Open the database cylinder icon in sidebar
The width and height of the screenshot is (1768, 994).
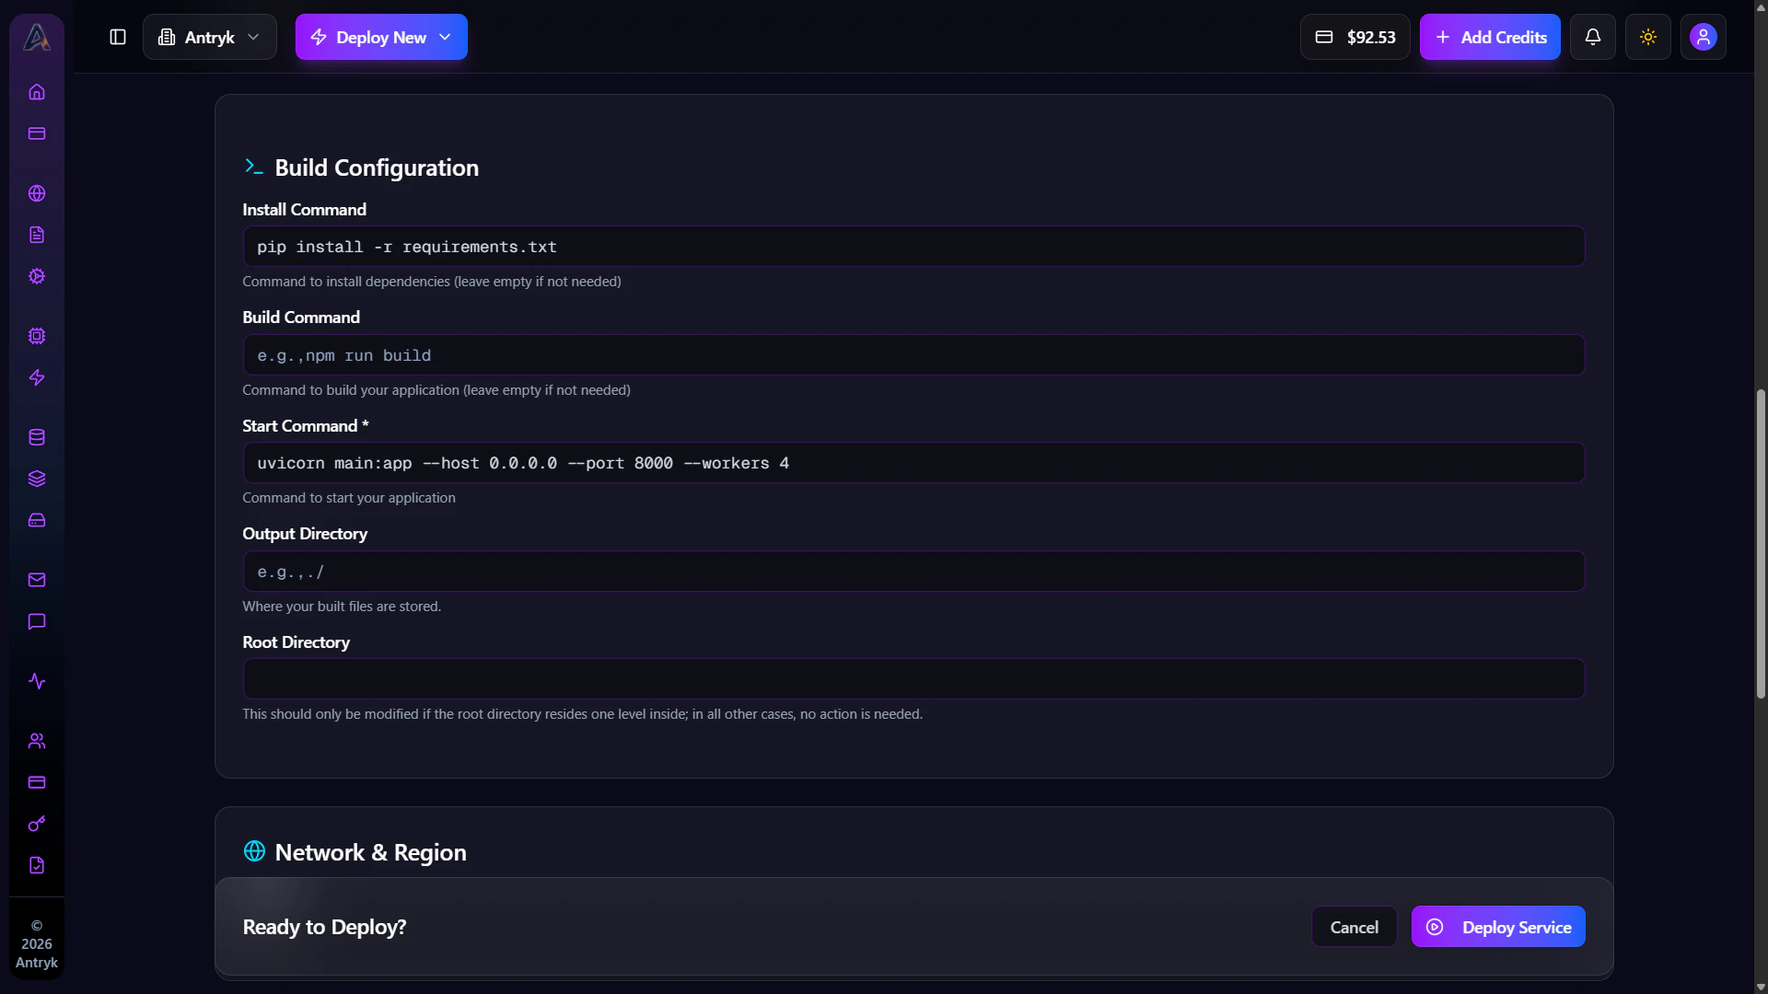[37, 437]
